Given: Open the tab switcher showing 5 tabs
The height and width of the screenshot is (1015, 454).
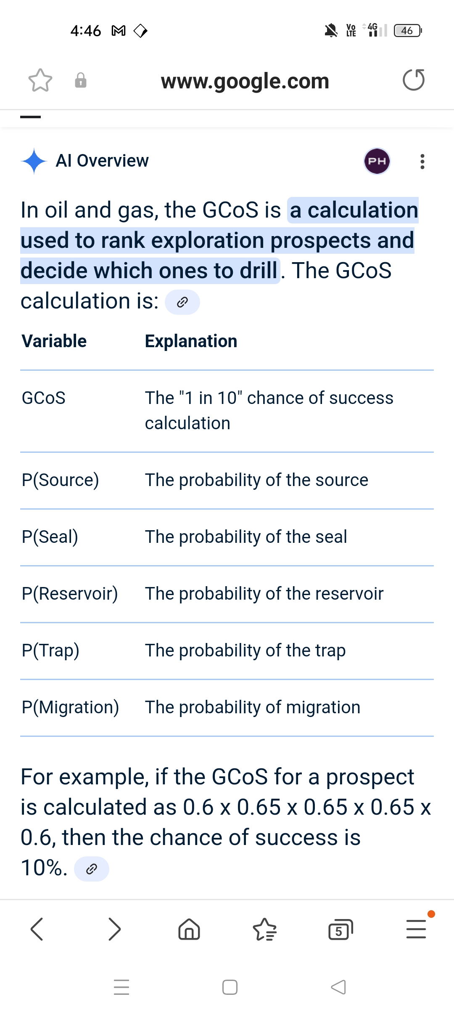Looking at the screenshot, I should point(340,929).
